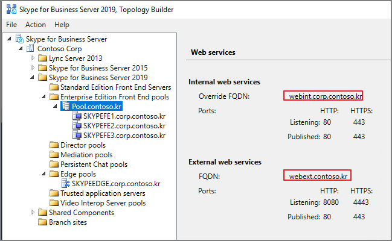Select the Edge pools label
This screenshot has height=241, width=392.
tap(79, 174)
